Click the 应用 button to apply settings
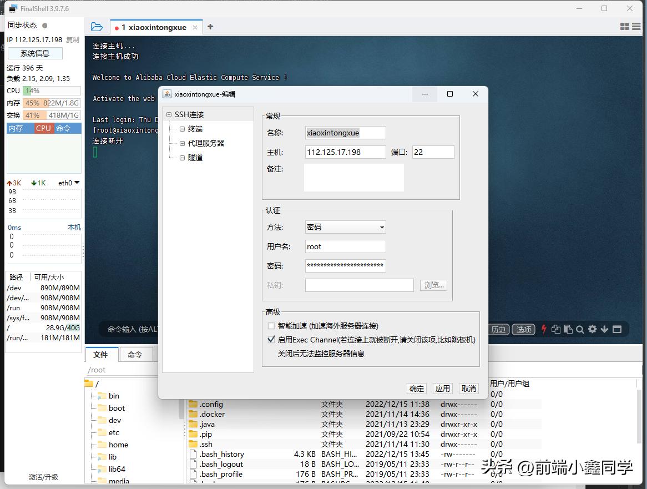Image resolution: width=647 pixels, height=489 pixels. click(x=442, y=389)
